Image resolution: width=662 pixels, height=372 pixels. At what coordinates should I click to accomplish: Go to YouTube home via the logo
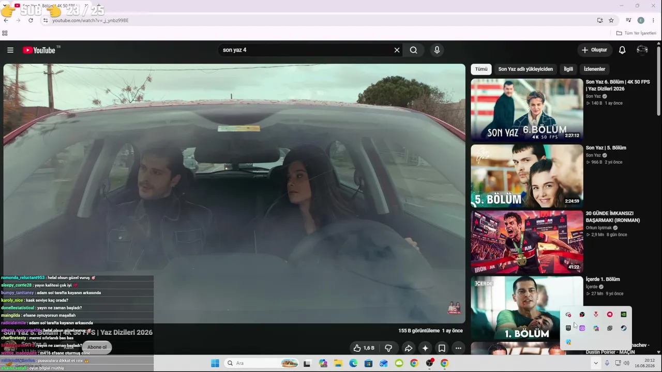tap(39, 50)
